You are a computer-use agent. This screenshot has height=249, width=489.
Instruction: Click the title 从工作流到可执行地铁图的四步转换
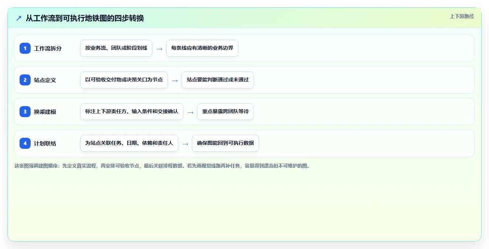pos(85,18)
